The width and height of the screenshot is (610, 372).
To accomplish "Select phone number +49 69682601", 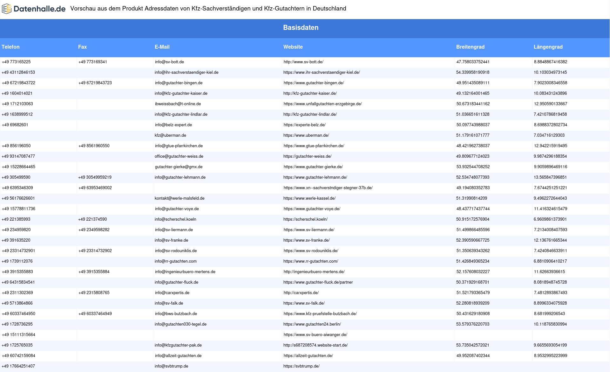I will (15, 125).
